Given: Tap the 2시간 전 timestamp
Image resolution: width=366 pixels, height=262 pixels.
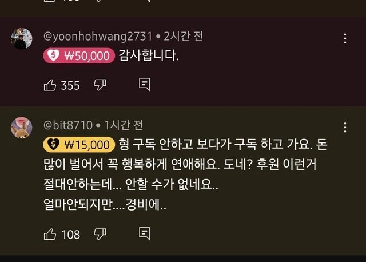Looking at the screenshot, I should 183,37.
